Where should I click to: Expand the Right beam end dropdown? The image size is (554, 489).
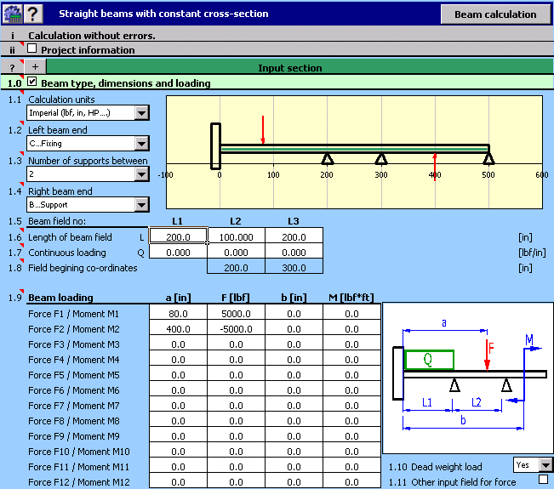[141, 205]
